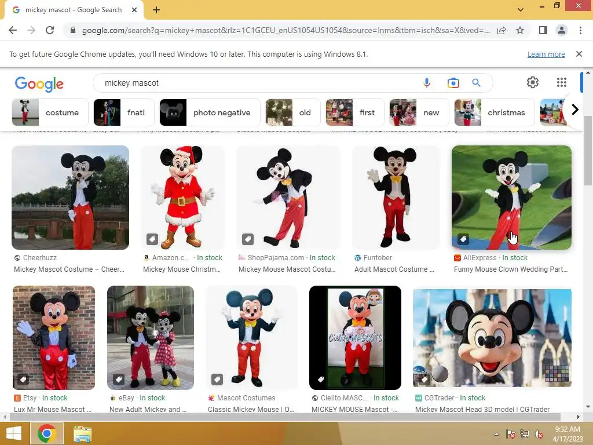Open the Windows Start menu
Image resolution: width=593 pixels, height=445 pixels.
[14, 433]
